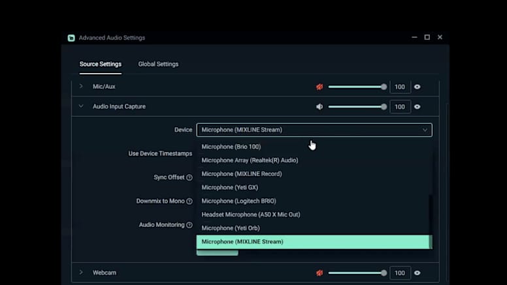Collapse the Audio Input Capture section
This screenshot has width=507, height=285.
coord(81,106)
